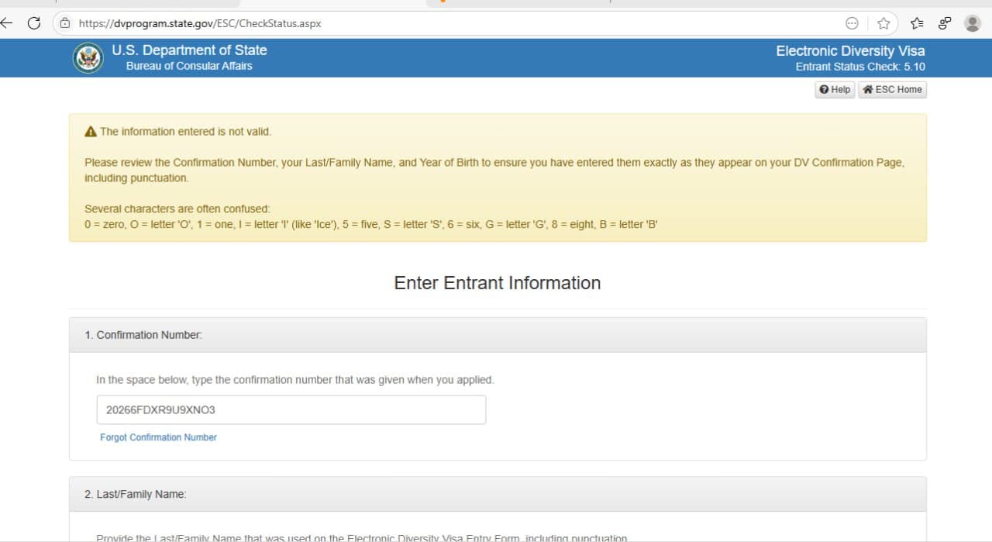The width and height of the screenshot is (992, 542).
Task: Add this page to favorites with the star
Action: coord(883,23)
